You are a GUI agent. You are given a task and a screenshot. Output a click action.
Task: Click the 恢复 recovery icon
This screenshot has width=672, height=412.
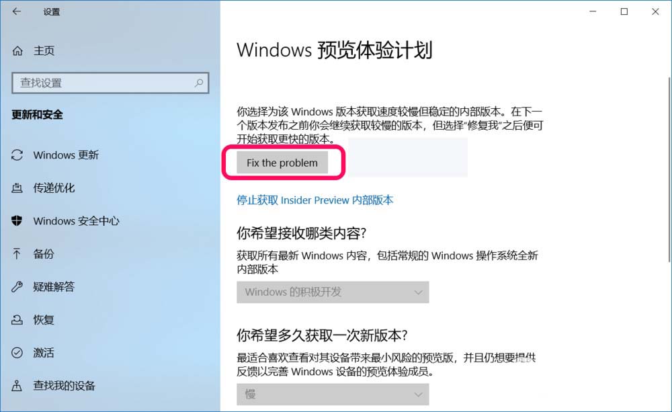pyautogui.click(x=17, y=320)
